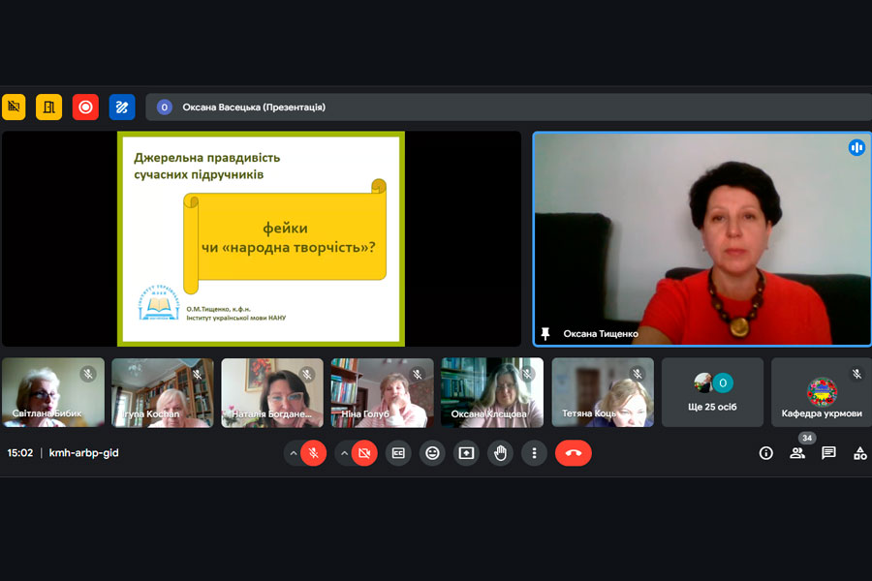
Task: Toggle the muted microphone button
Action: pyautogui.click(x=314, y=454)
